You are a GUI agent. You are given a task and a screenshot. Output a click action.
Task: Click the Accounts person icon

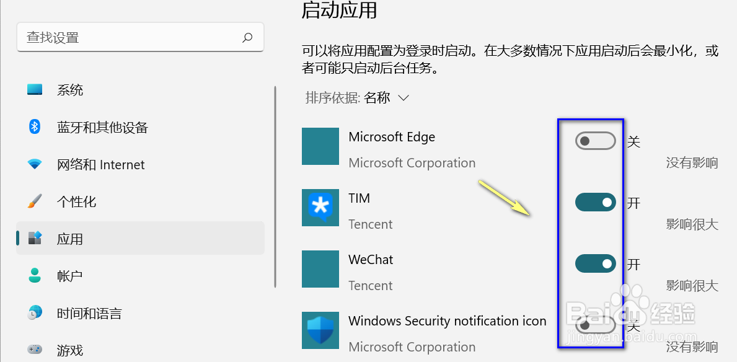point(35,275)
